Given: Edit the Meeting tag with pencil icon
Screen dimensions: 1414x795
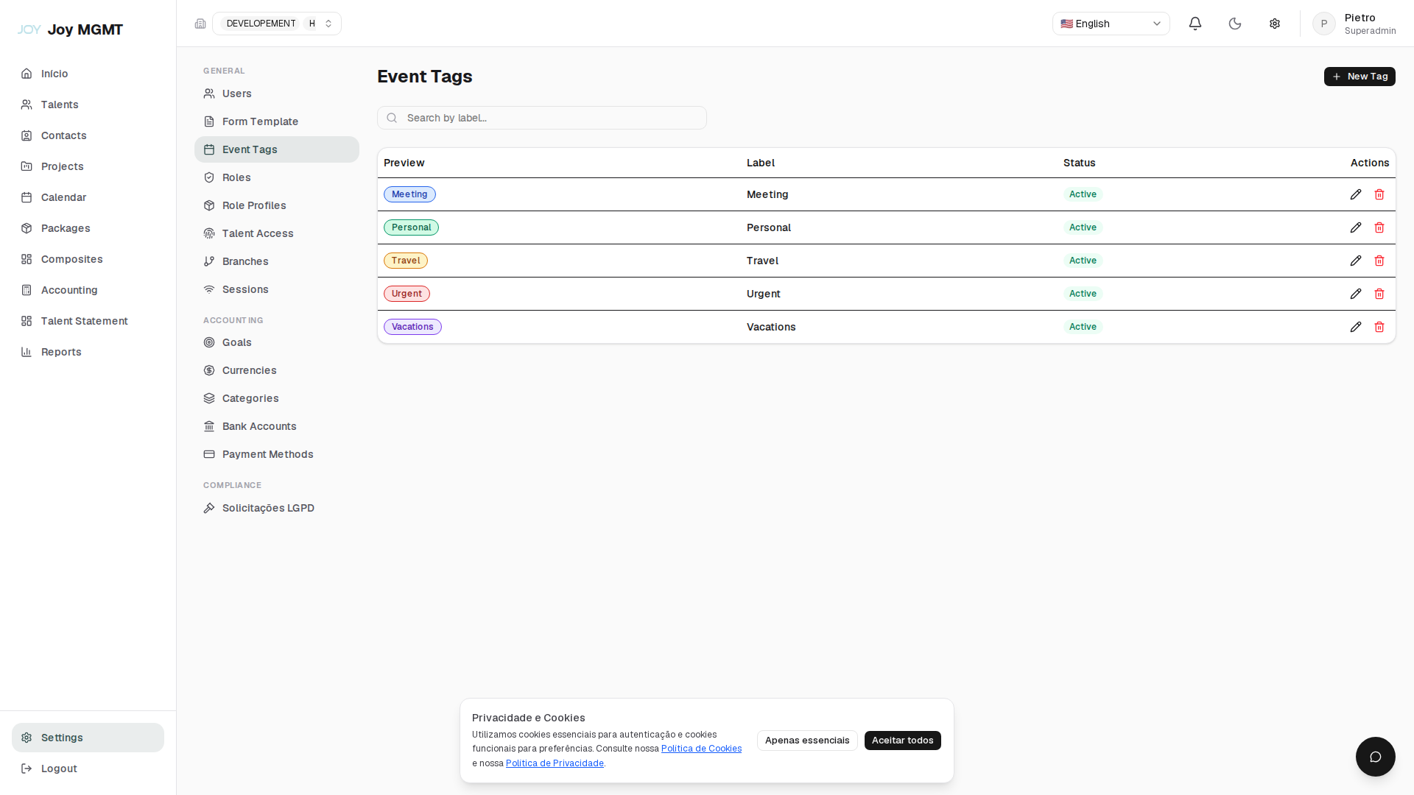Looking at the screenshot, I should click(1356, 194).
